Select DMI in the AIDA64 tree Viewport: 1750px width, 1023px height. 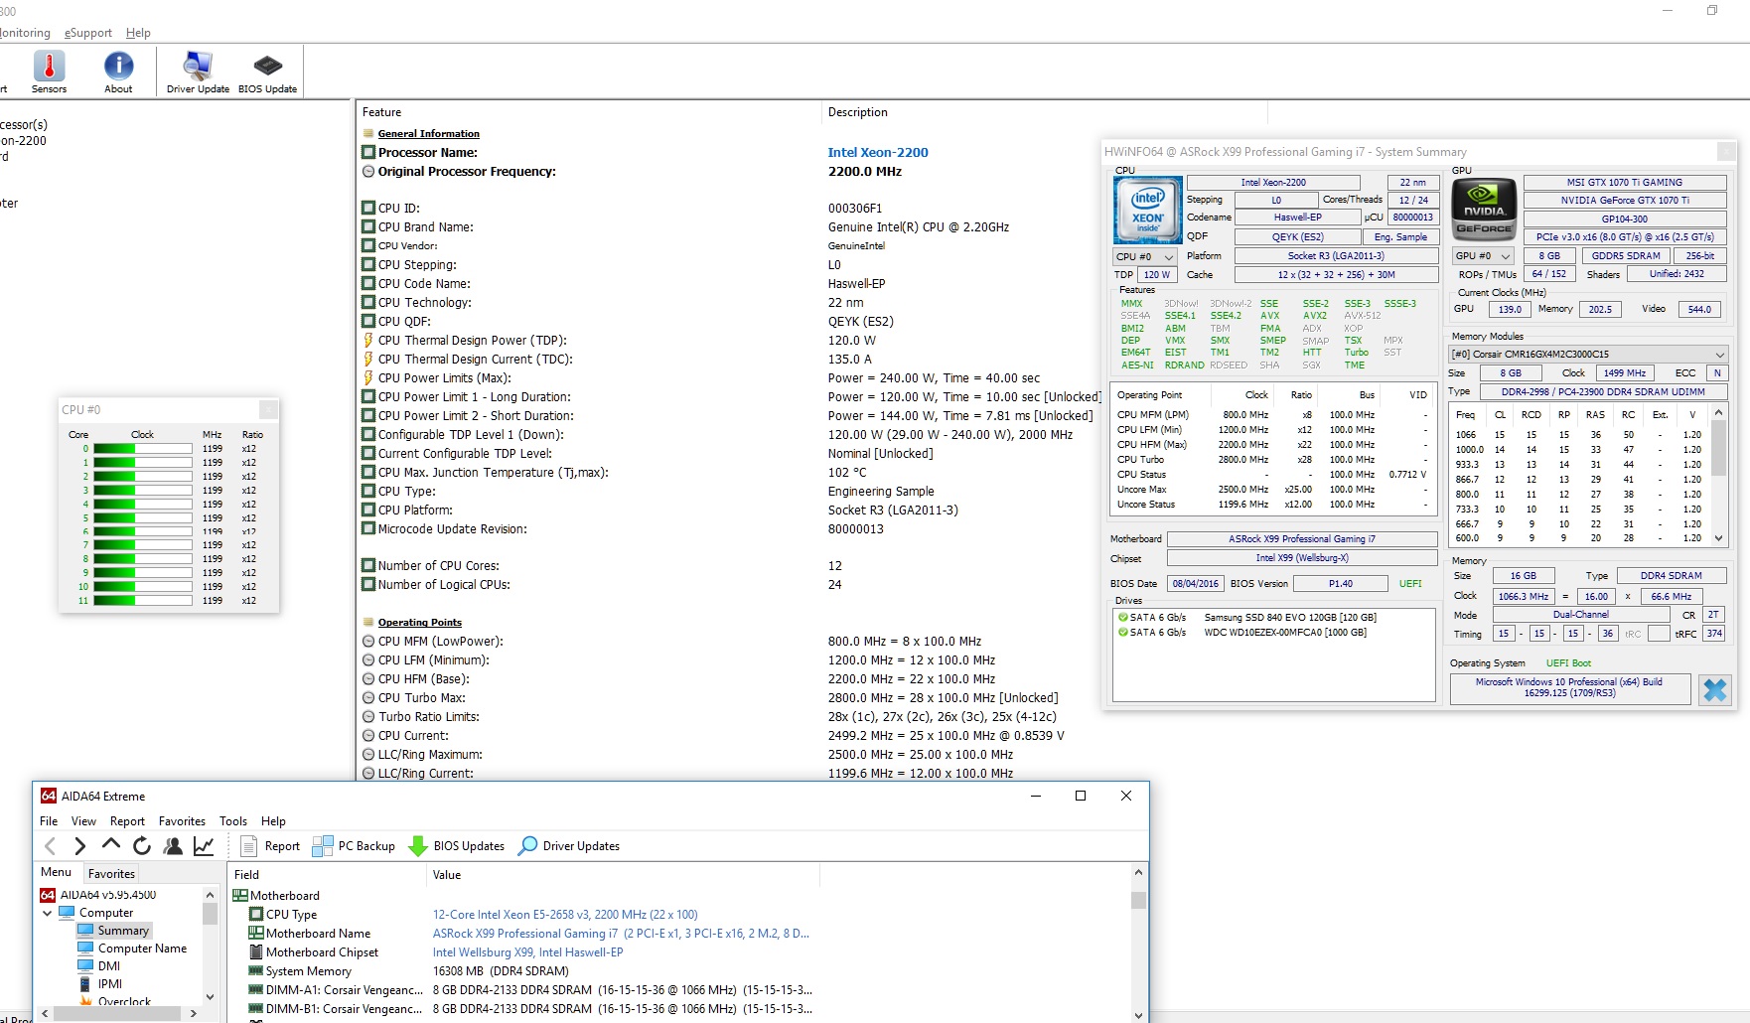tap(109, 966)
